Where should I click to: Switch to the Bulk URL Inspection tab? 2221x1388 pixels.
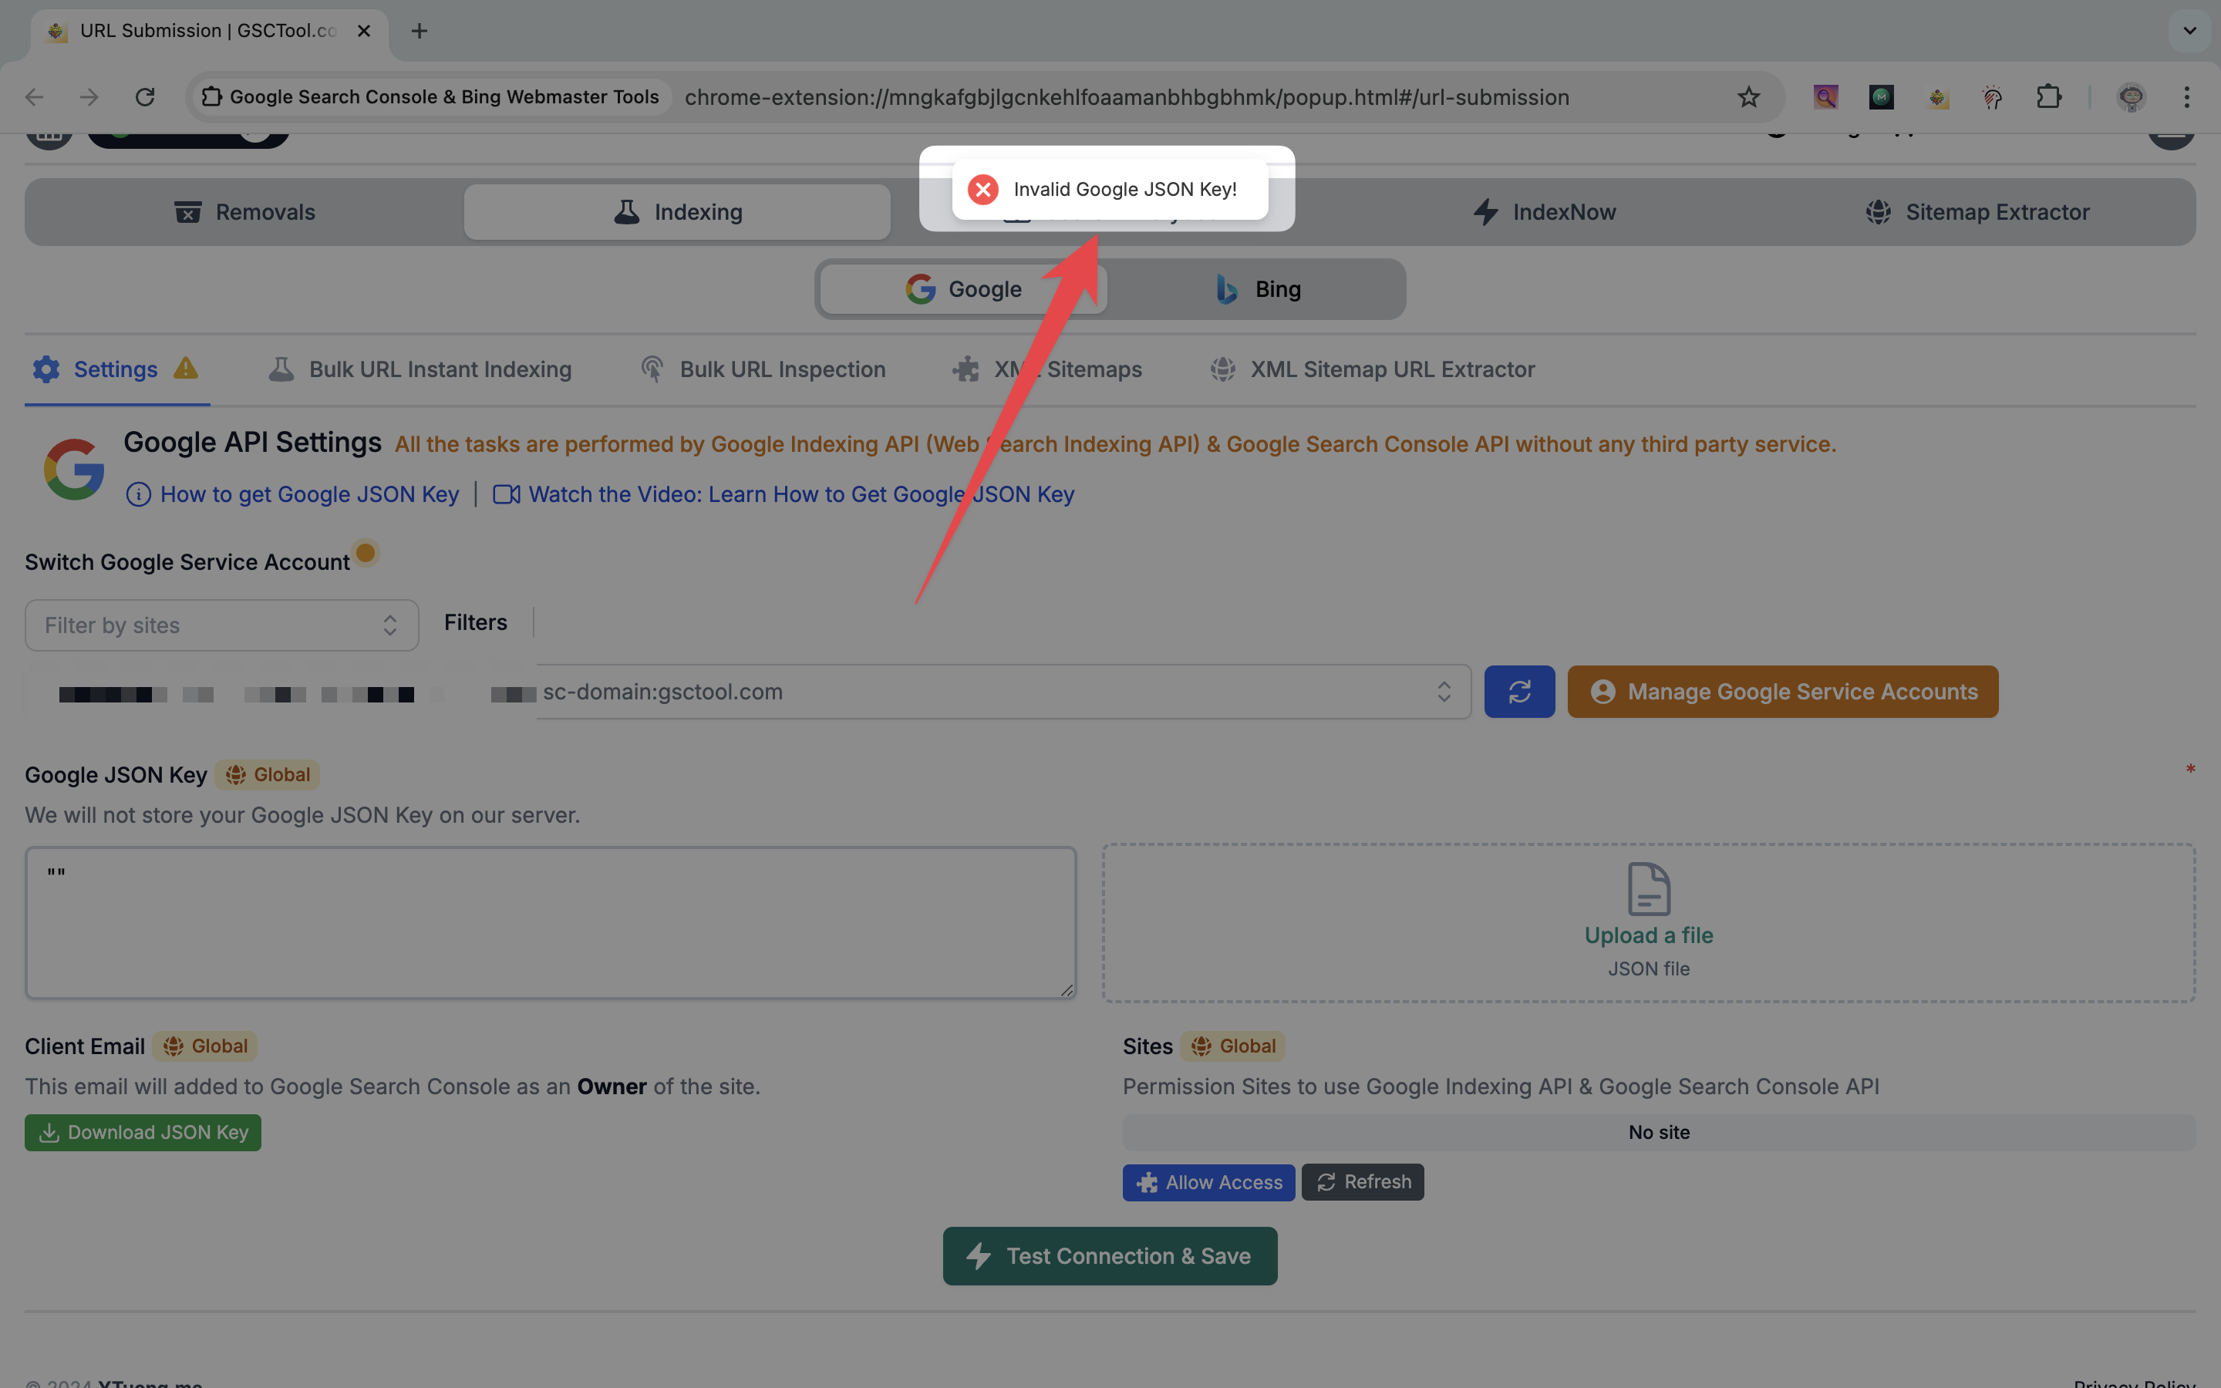[x=763, y=369]
